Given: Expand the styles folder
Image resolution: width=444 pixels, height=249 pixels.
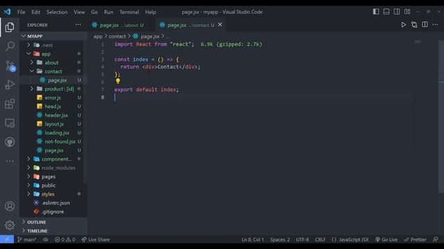Looking at the screenshot, I should [28, 194].
